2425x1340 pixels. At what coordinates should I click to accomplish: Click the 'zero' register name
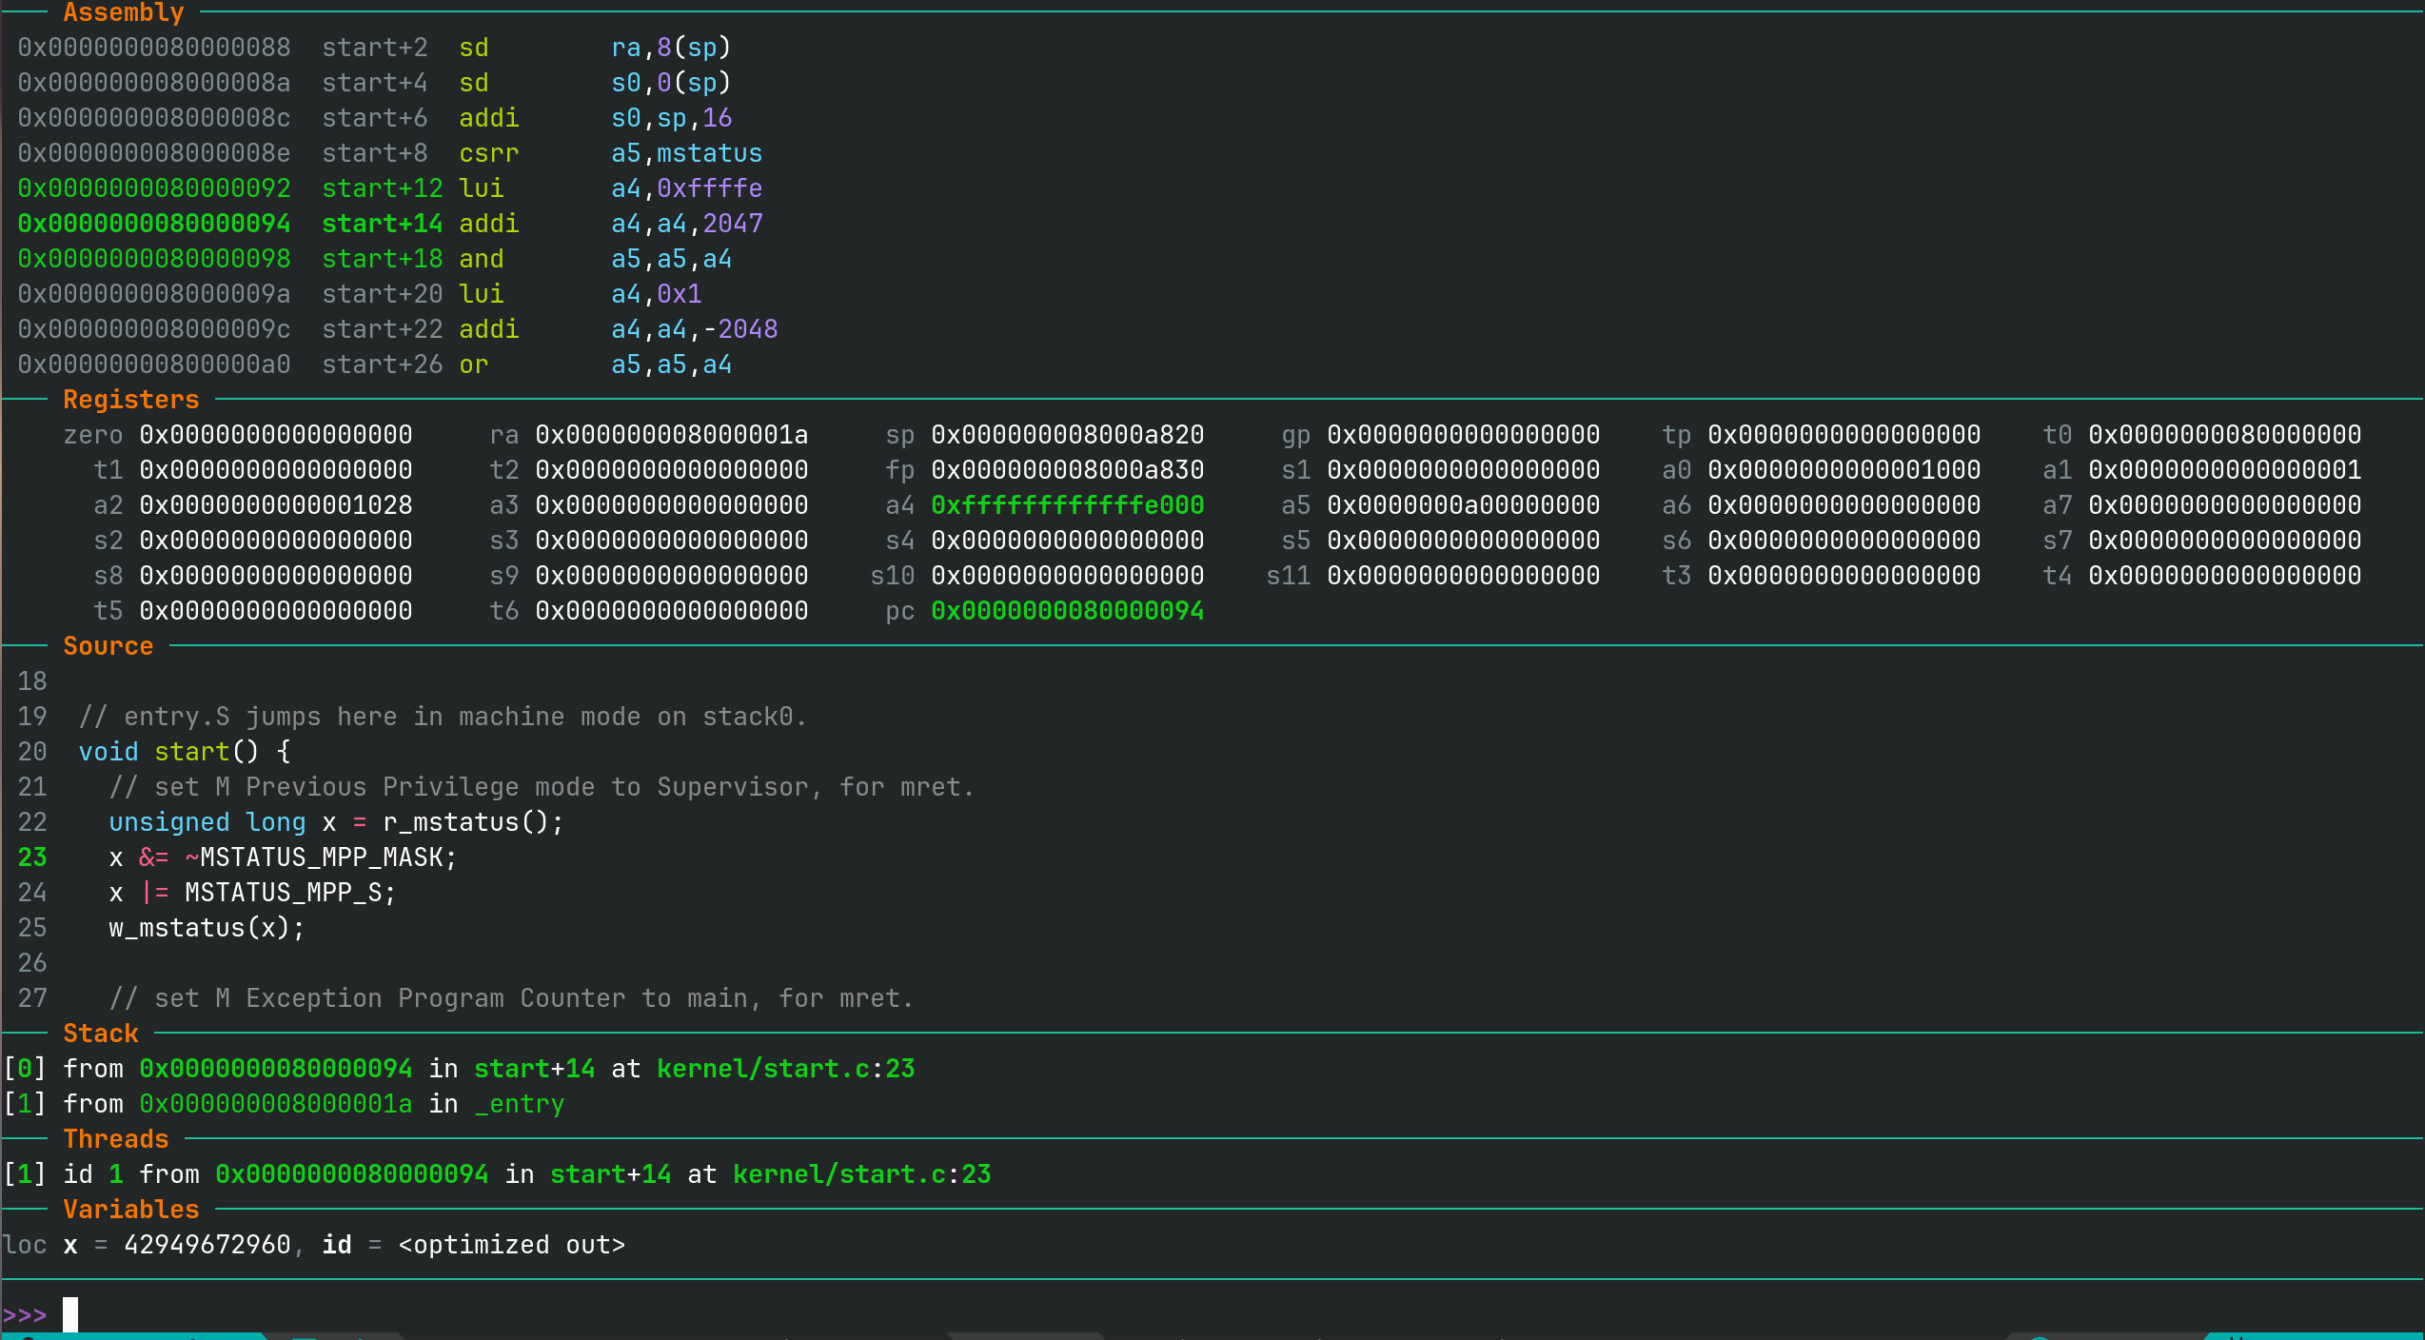point(93,435)
